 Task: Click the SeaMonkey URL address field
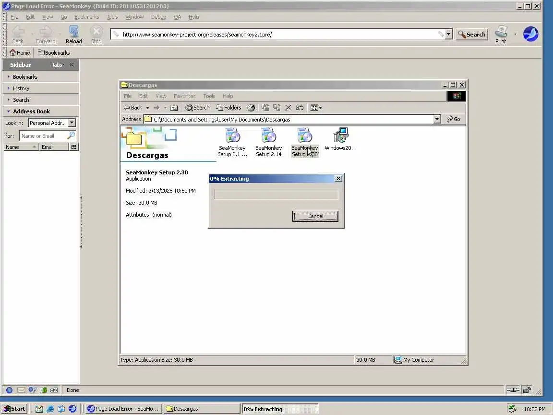pos(278,34)
